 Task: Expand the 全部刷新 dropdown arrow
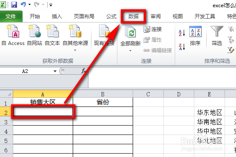pyautogui.click(x=131, y=51)
